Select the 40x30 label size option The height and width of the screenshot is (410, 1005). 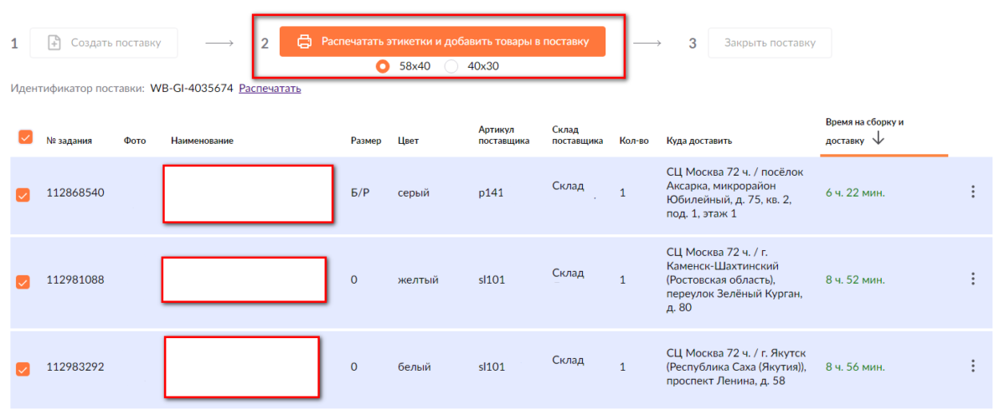[x=451, y=66]
